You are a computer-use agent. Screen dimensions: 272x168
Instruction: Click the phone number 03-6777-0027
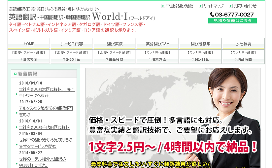[234, 15]
